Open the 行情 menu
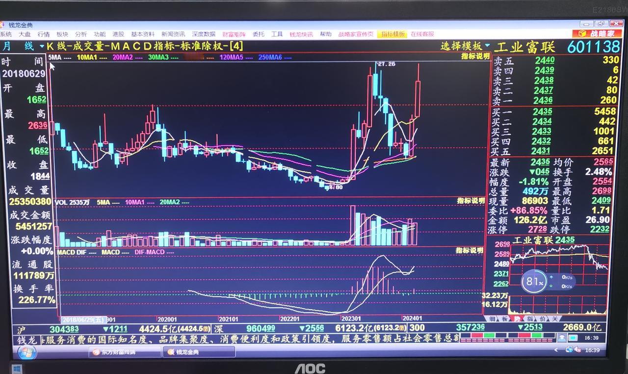 [44, 34]
